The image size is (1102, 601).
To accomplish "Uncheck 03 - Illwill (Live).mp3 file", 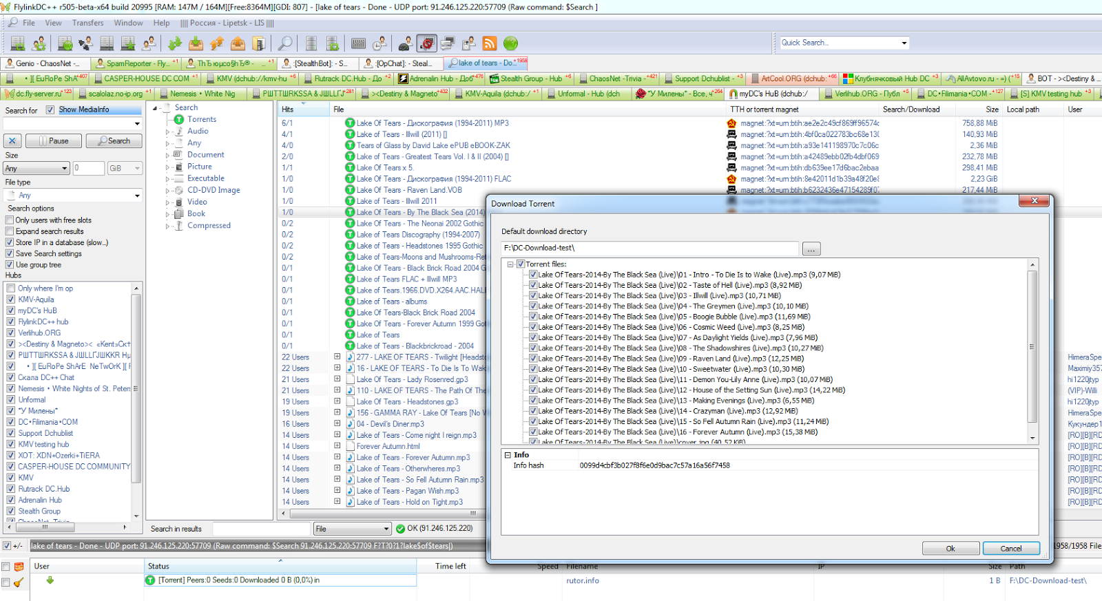I will (x=533, y=295).
